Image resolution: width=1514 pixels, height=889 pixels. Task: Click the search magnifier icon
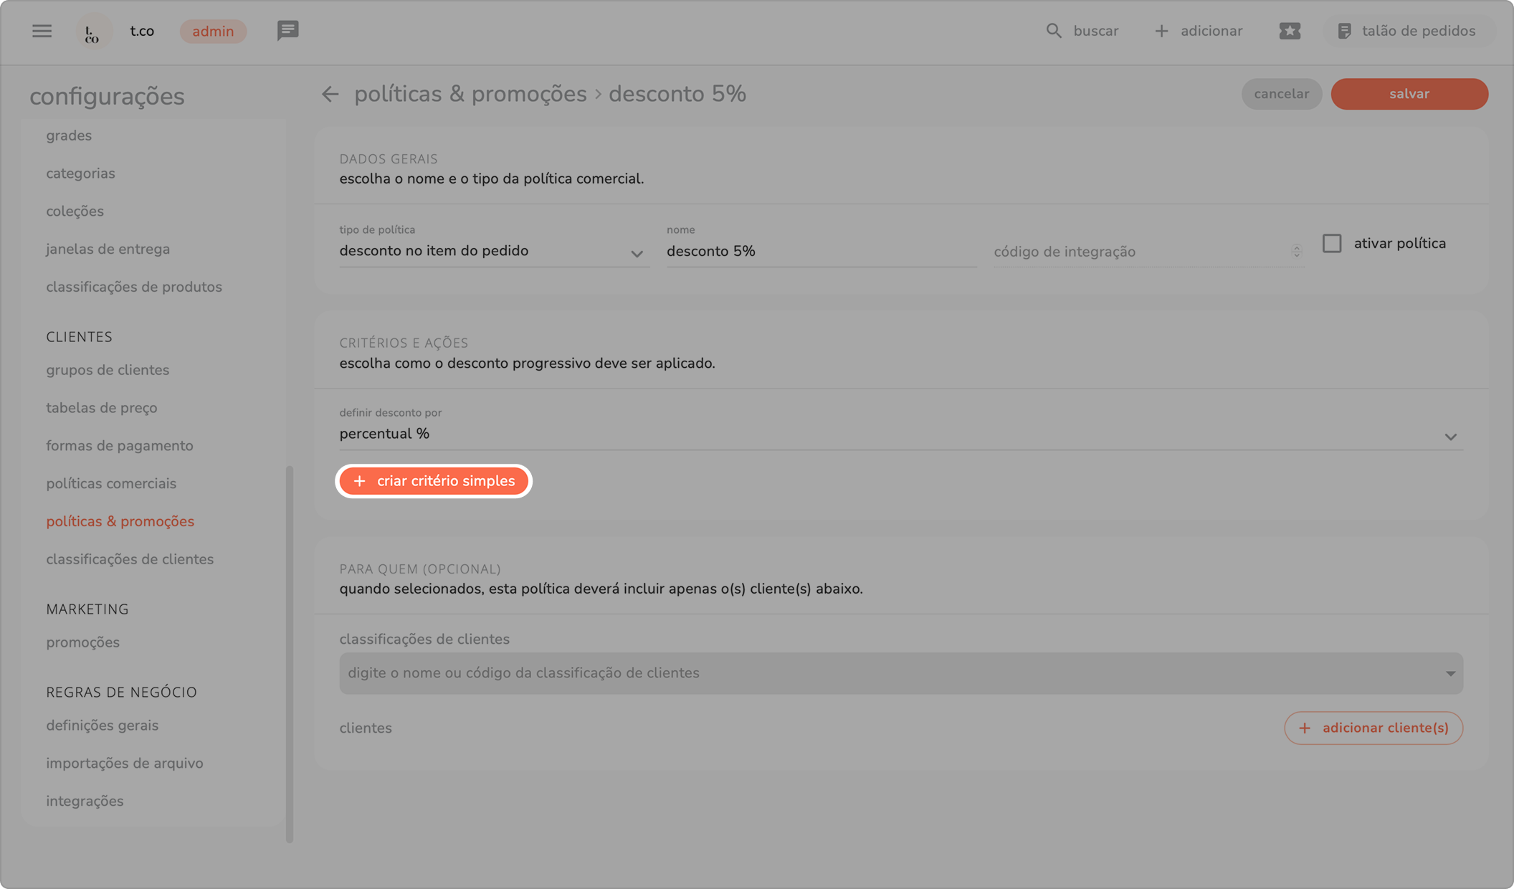1053,31
